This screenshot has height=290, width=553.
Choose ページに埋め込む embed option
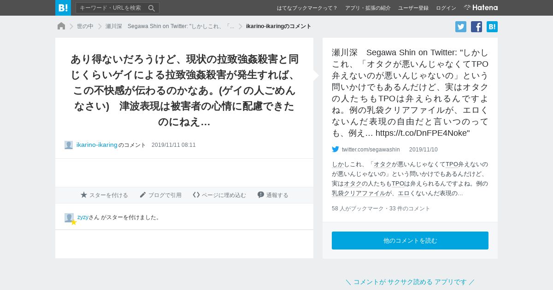click(x=219, y=195)
